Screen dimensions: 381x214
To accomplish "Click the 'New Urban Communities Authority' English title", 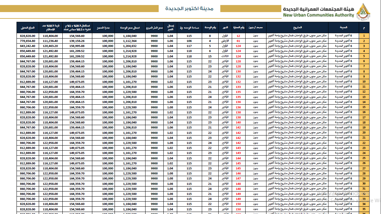I will coord(319,15).
